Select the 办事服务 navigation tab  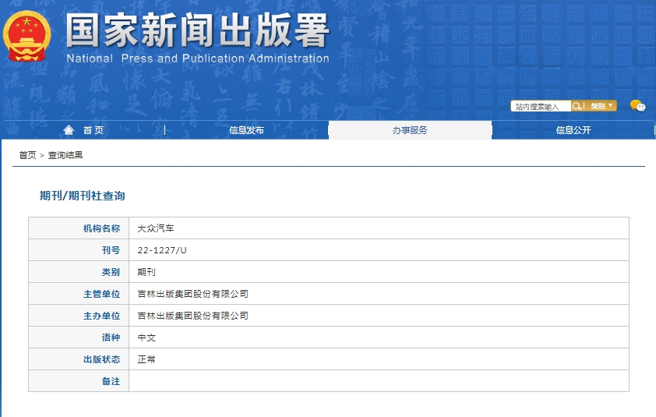click(x=410, y=130)
